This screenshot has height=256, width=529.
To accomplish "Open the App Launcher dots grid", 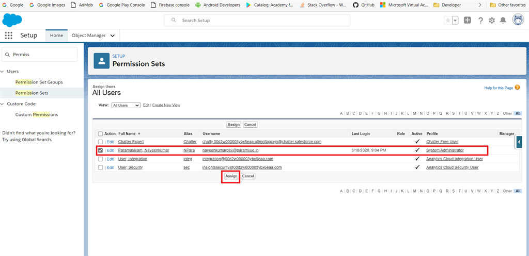I will [9, 36].
